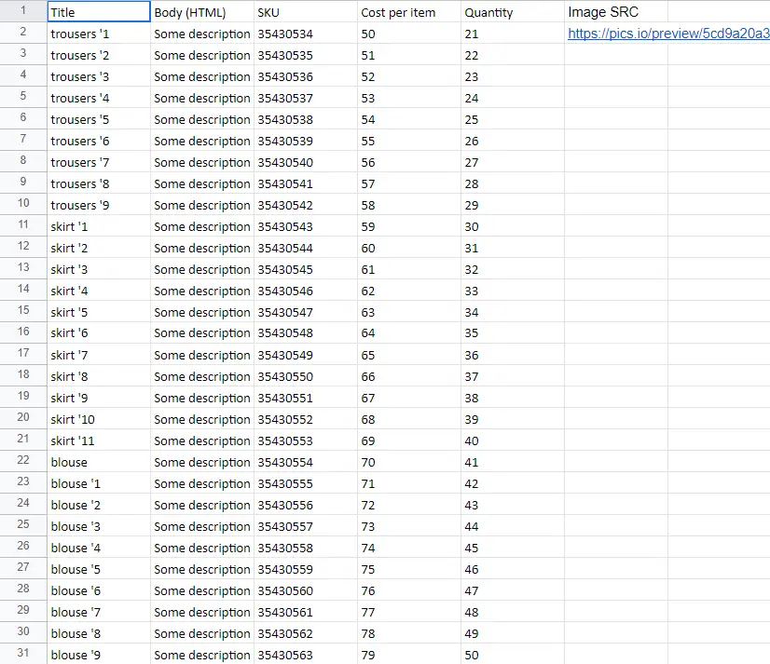Select SKU cell 35430550

(306, 376)
